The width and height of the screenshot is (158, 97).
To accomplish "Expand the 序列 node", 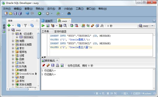I will [x=13, y=81].
